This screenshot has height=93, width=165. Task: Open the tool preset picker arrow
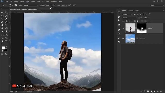[x=6, y=5]
